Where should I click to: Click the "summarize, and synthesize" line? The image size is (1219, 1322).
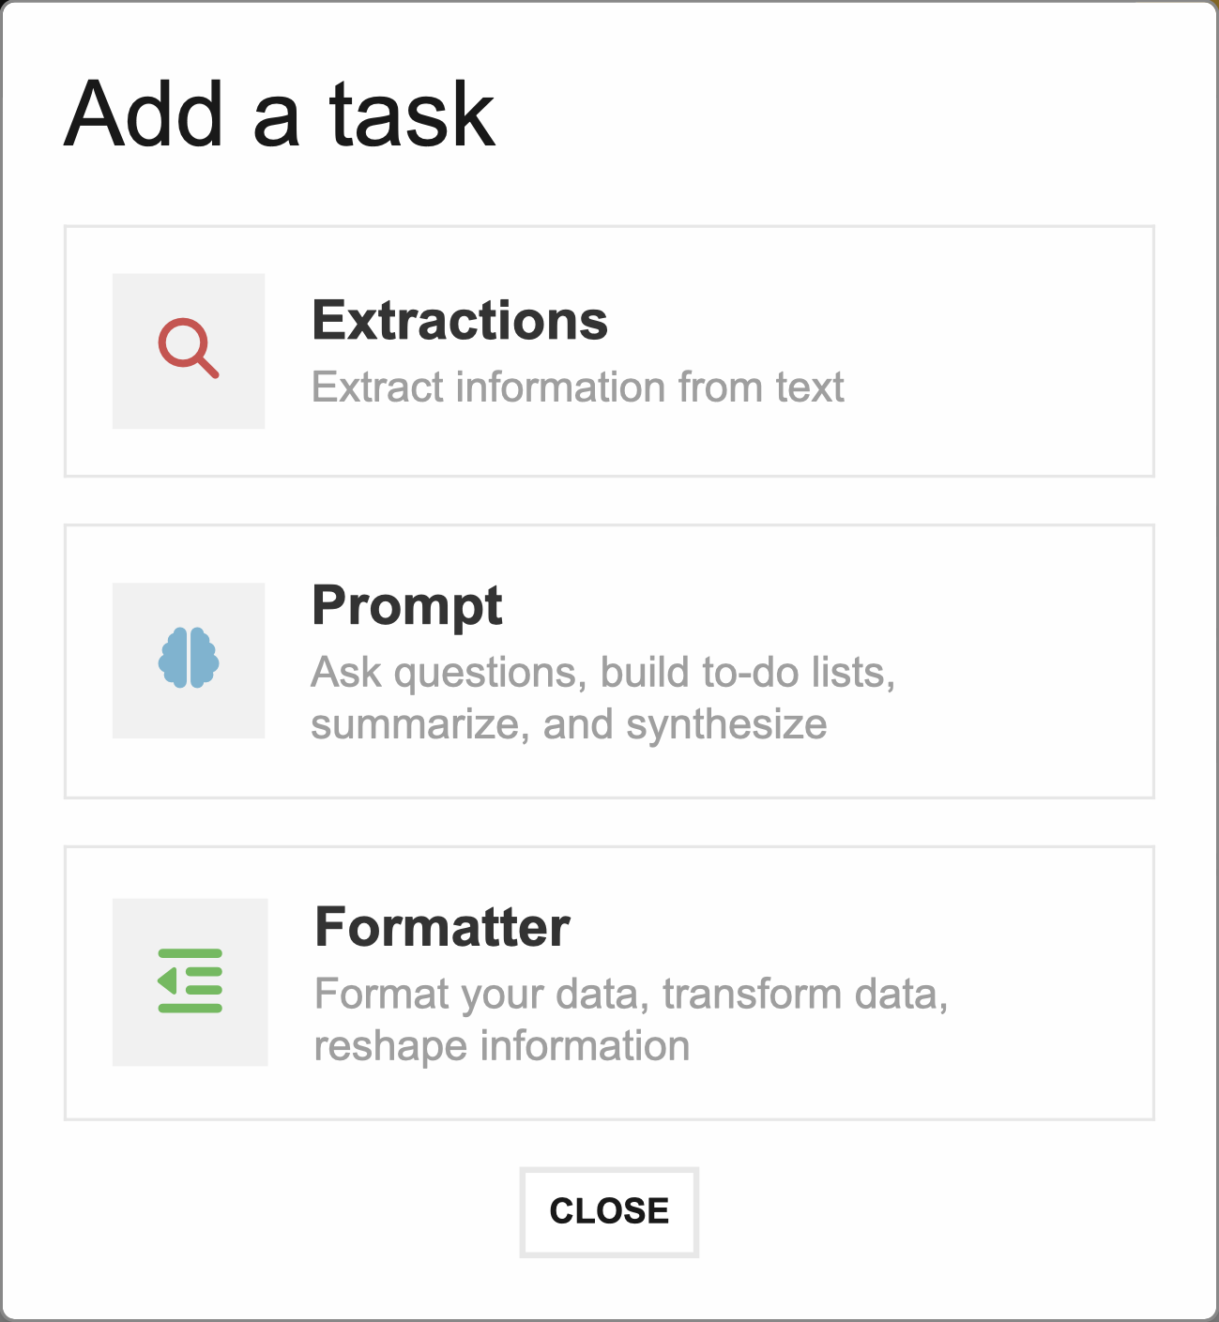click(570, 724)
